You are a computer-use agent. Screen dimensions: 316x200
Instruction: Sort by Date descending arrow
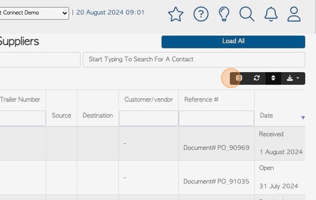303,118
